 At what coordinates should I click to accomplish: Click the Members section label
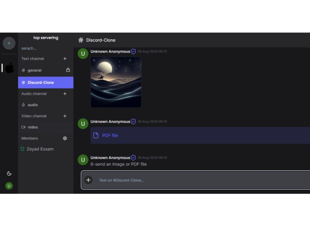click(30, 138)
